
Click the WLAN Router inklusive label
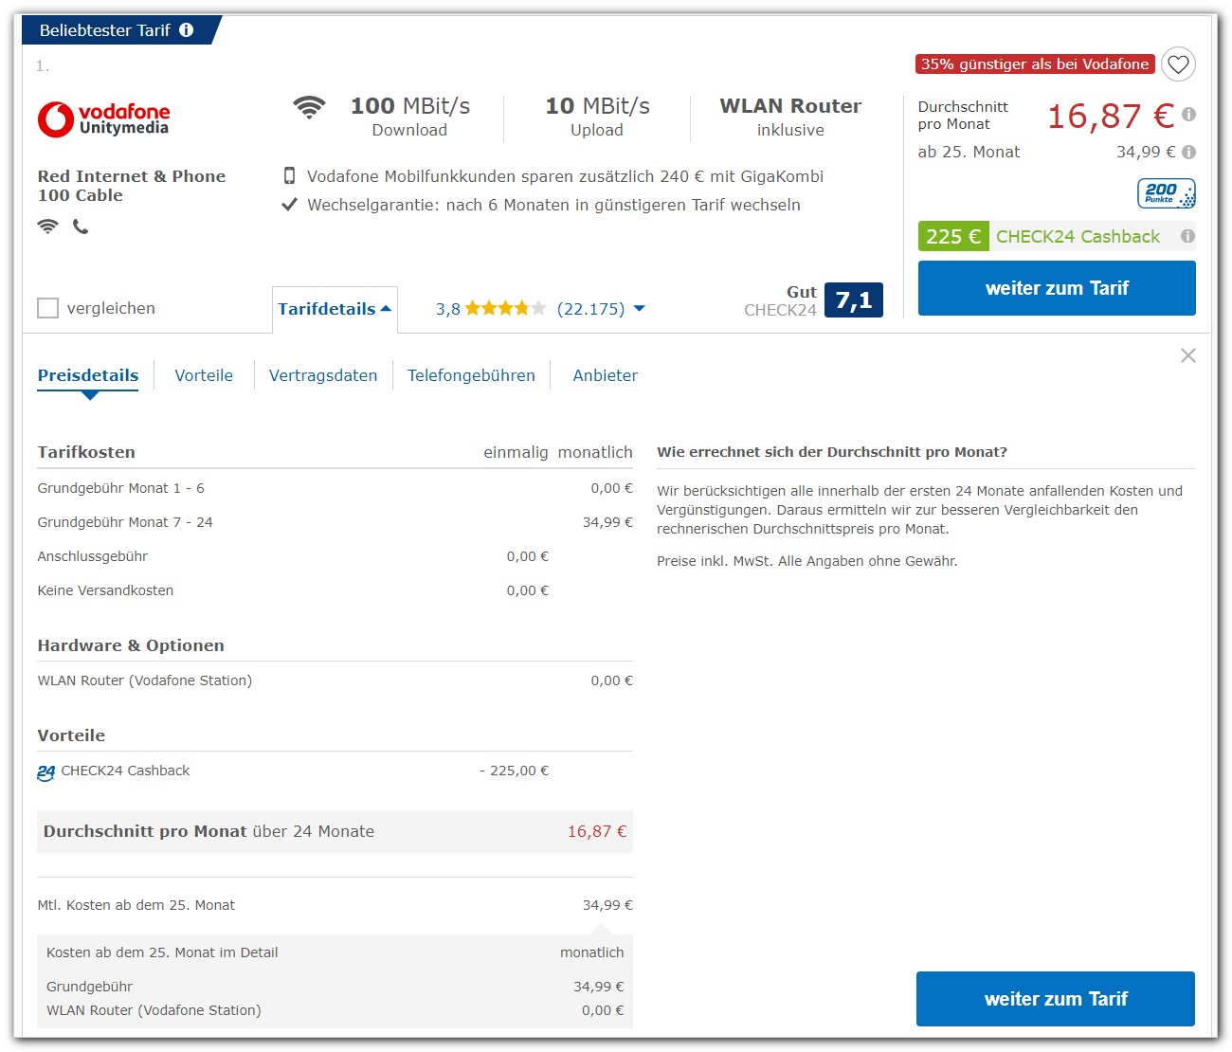pos(790,118)
